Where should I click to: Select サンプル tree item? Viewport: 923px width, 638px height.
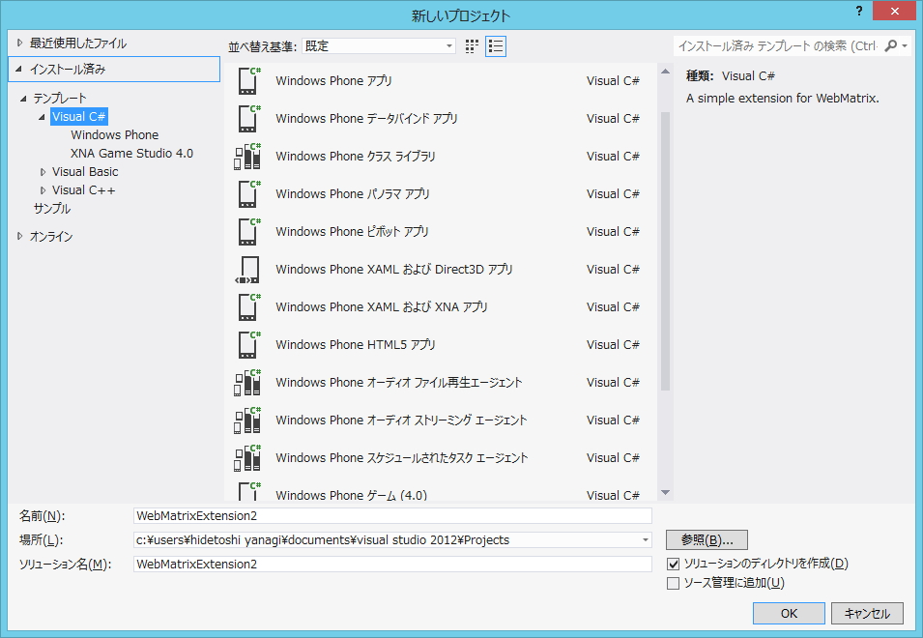pos(52,209)
